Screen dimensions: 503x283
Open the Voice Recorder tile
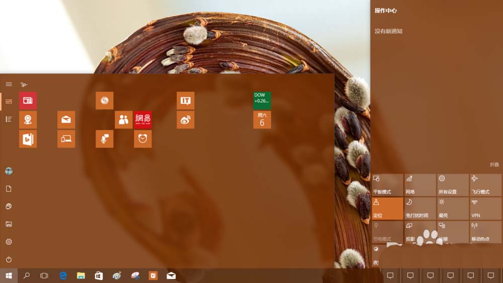(x=105, y=139)
